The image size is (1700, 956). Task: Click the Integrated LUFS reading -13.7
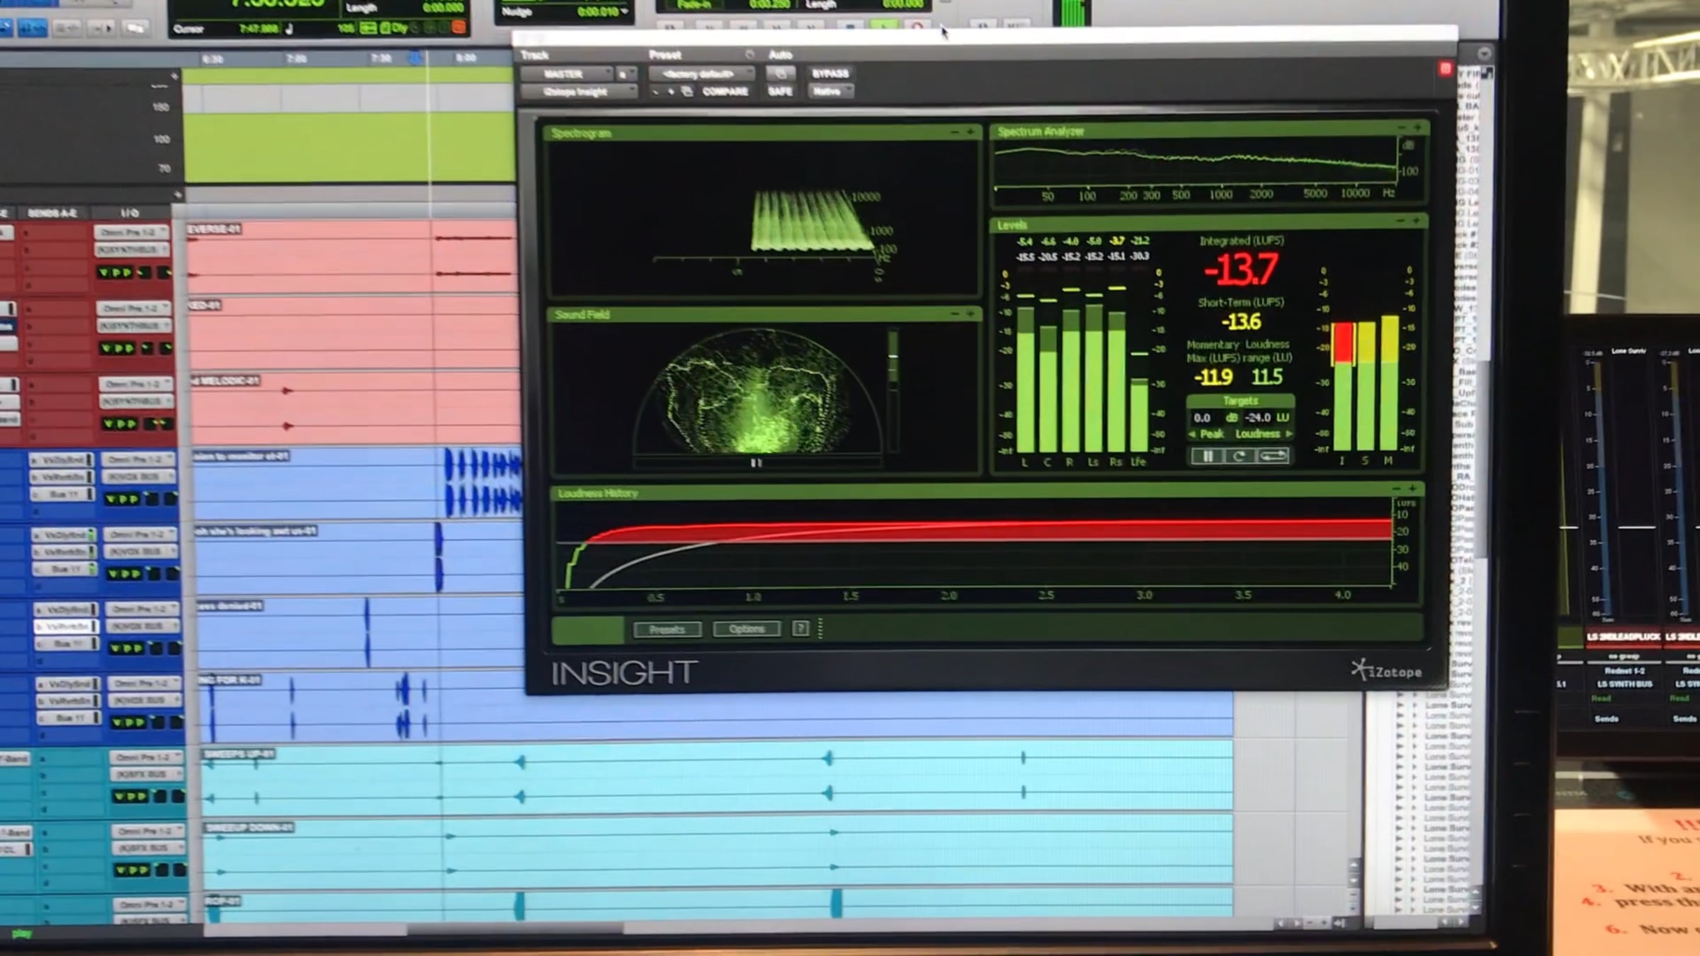tap(1242, 269)
